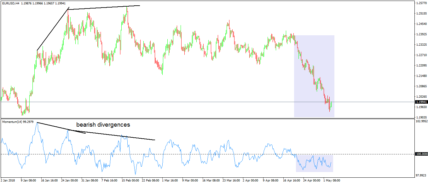Click the 1.24540 price axis label
Screen dimensions: 428x184
421,24
